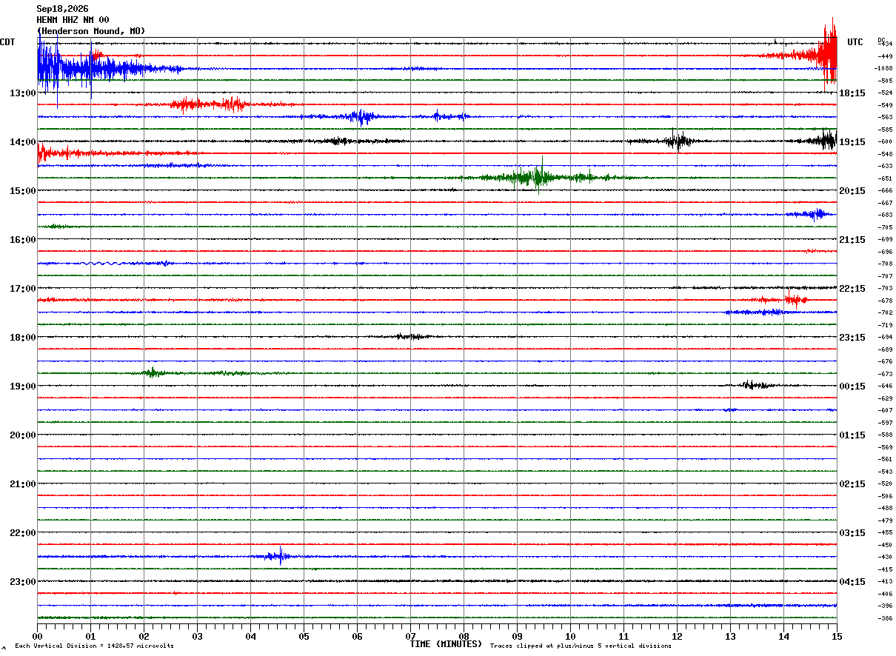Click the large green burst near minute 09
This screenshot has width=896, height=656.
coord(538,177)
